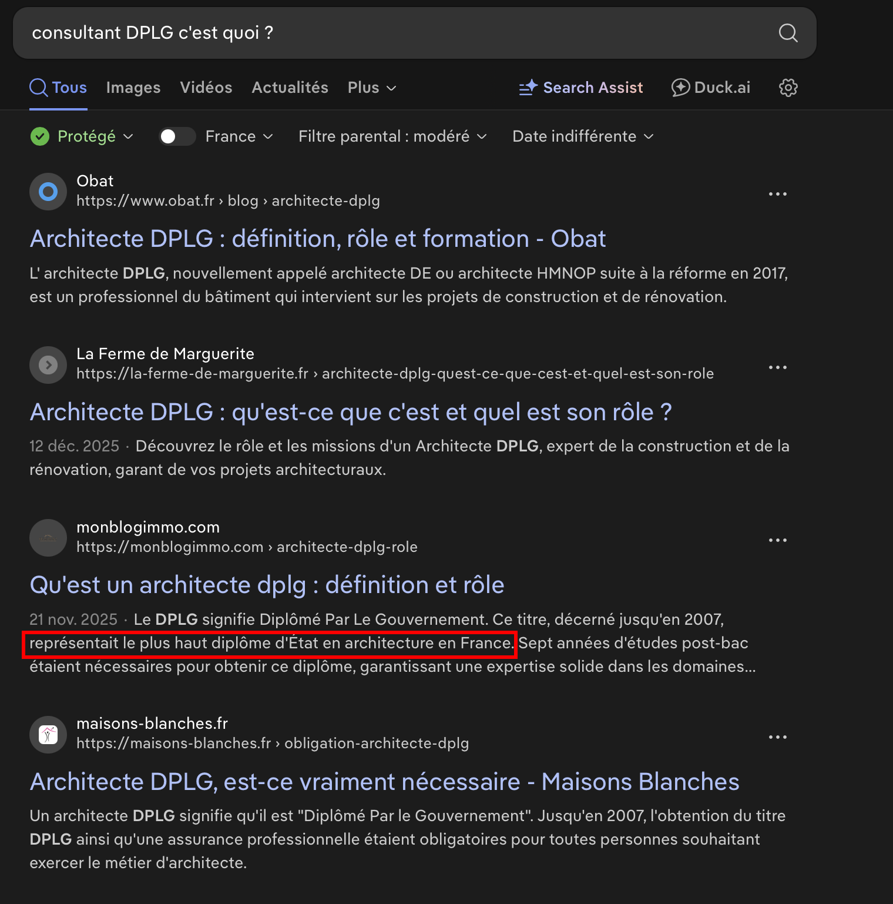
Task: Open more options for maisons-blanches.fr result
Action: click(x=777, y=737)
